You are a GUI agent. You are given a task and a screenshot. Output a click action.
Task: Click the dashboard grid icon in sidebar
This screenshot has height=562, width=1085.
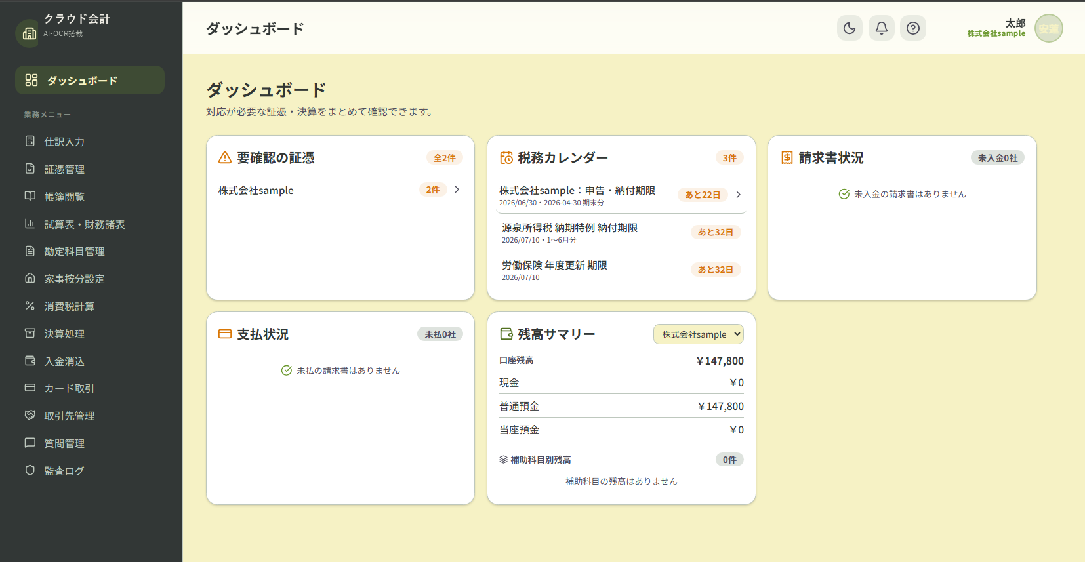tap(31, 80)
